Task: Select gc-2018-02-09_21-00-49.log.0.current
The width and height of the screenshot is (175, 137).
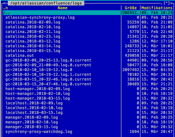Action: click(x=48, y=65)
